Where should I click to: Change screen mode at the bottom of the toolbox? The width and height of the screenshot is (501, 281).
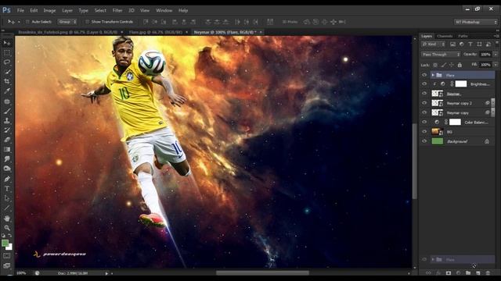pos(7,265)
